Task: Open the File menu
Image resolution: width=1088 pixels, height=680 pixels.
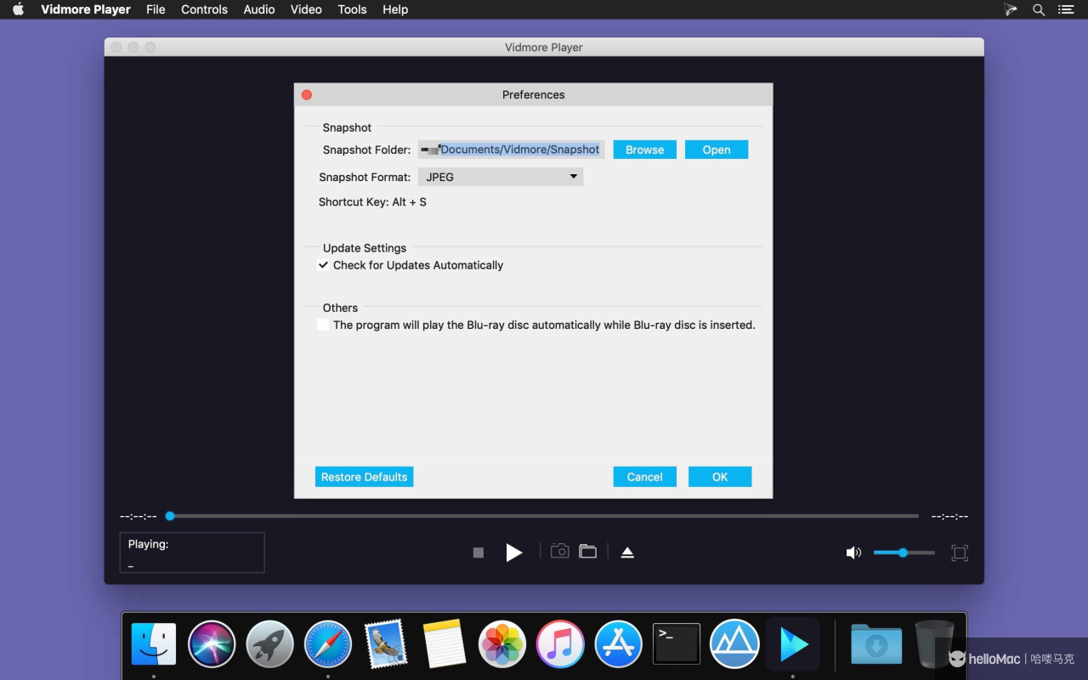Action: click(156, 9)
